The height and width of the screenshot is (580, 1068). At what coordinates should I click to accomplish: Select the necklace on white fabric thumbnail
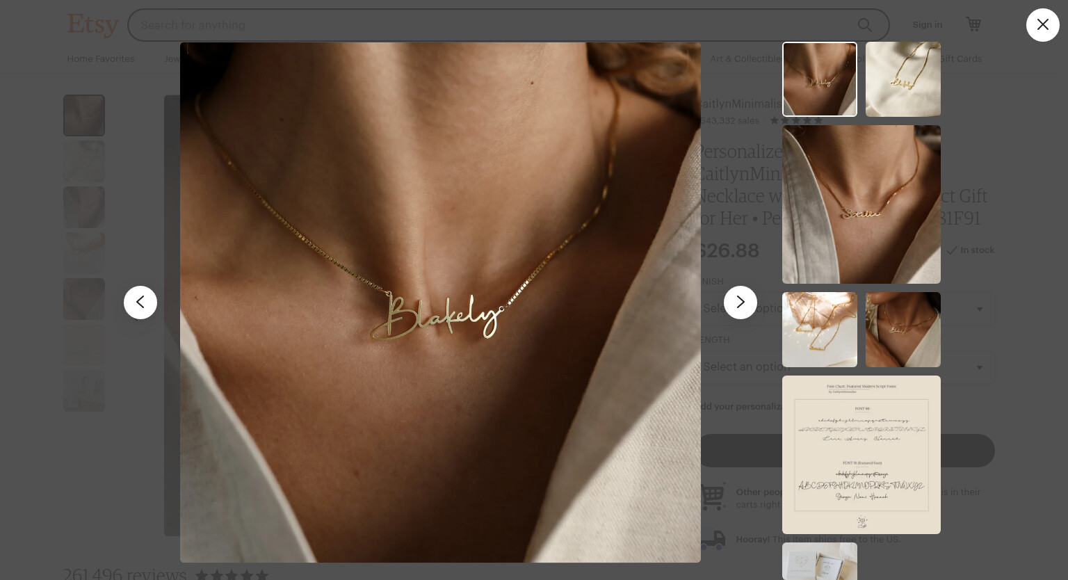[x=903, y=79]
